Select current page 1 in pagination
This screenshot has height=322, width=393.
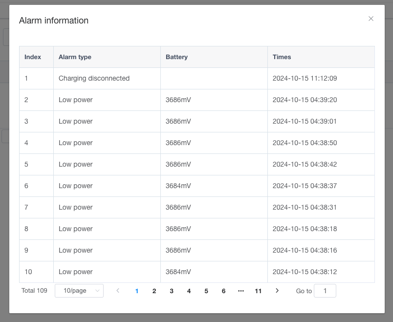[136, 291]
